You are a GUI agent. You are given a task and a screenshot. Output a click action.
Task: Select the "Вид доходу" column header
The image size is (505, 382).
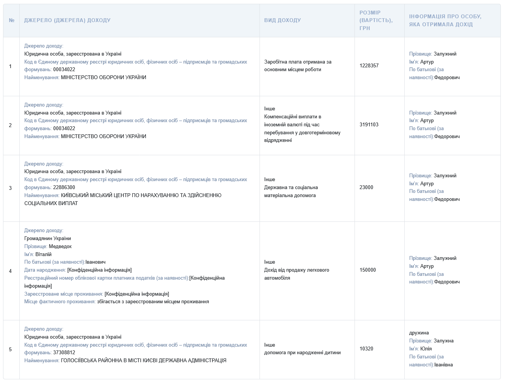pos(282,20)
